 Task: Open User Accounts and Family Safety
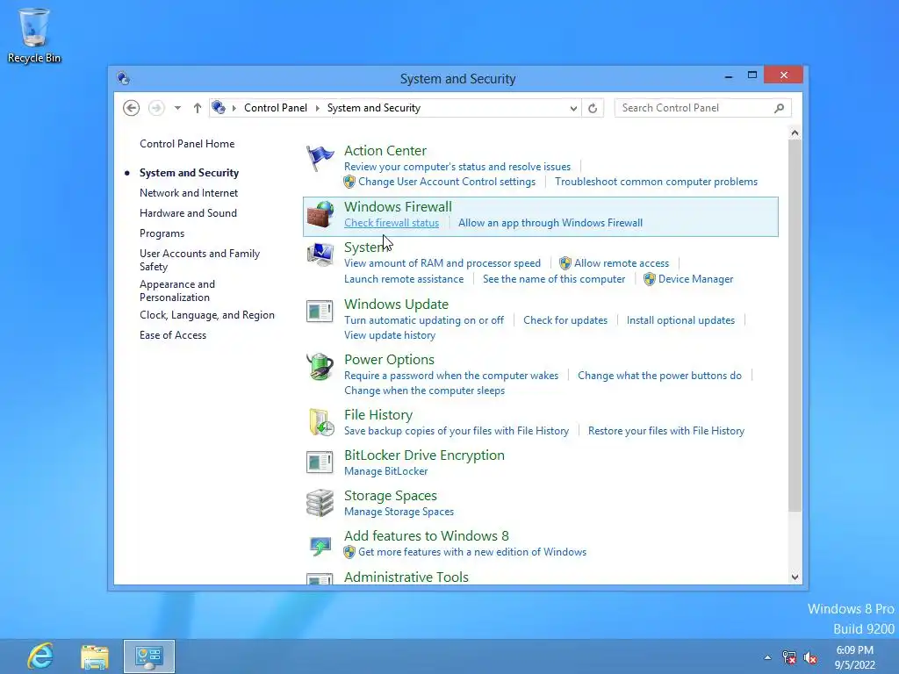tap(199, 260)
